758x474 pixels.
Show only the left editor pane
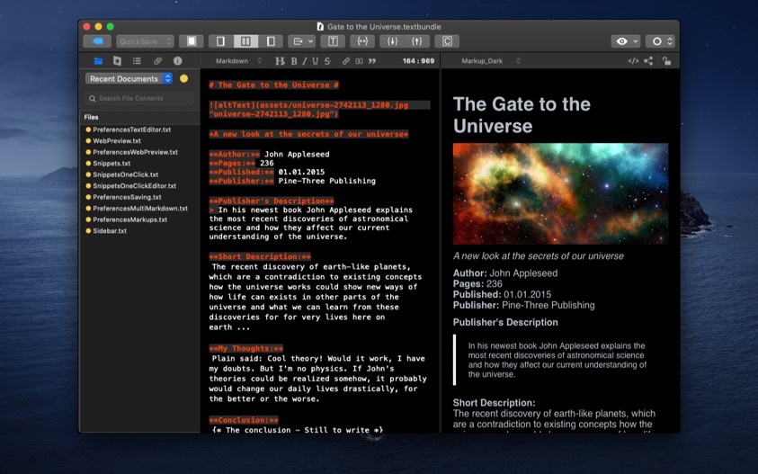[x=221, y=41]
